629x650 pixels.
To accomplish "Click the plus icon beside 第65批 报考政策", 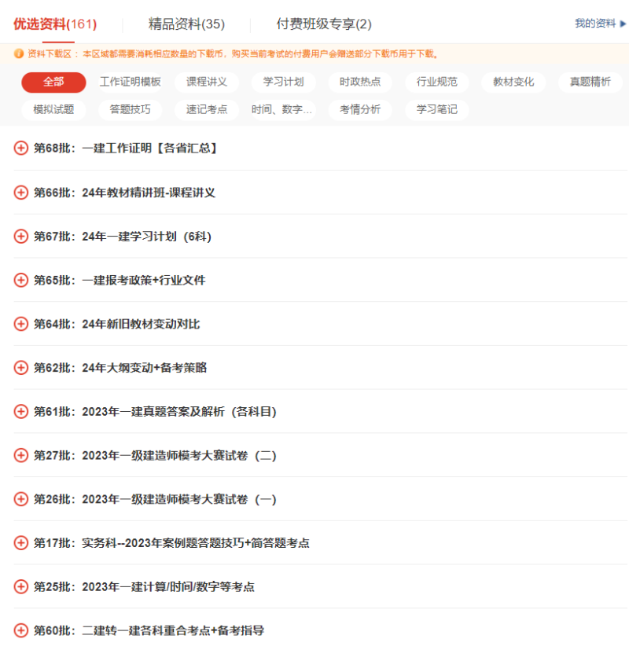I will 20,280.
